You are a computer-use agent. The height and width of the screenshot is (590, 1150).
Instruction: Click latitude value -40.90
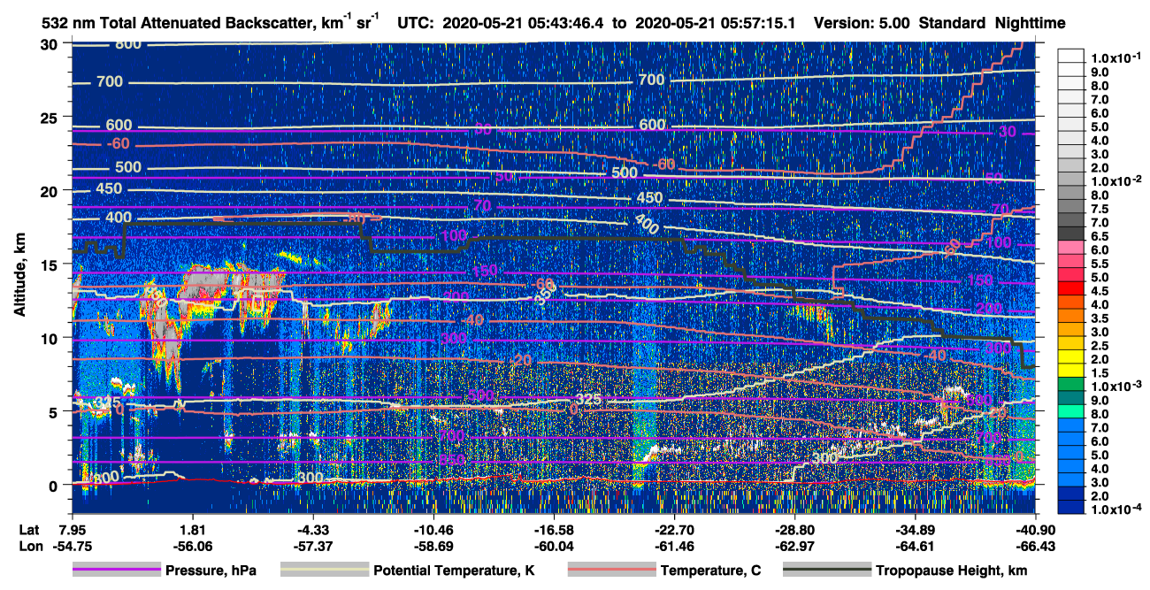(x=1035, y=529)
